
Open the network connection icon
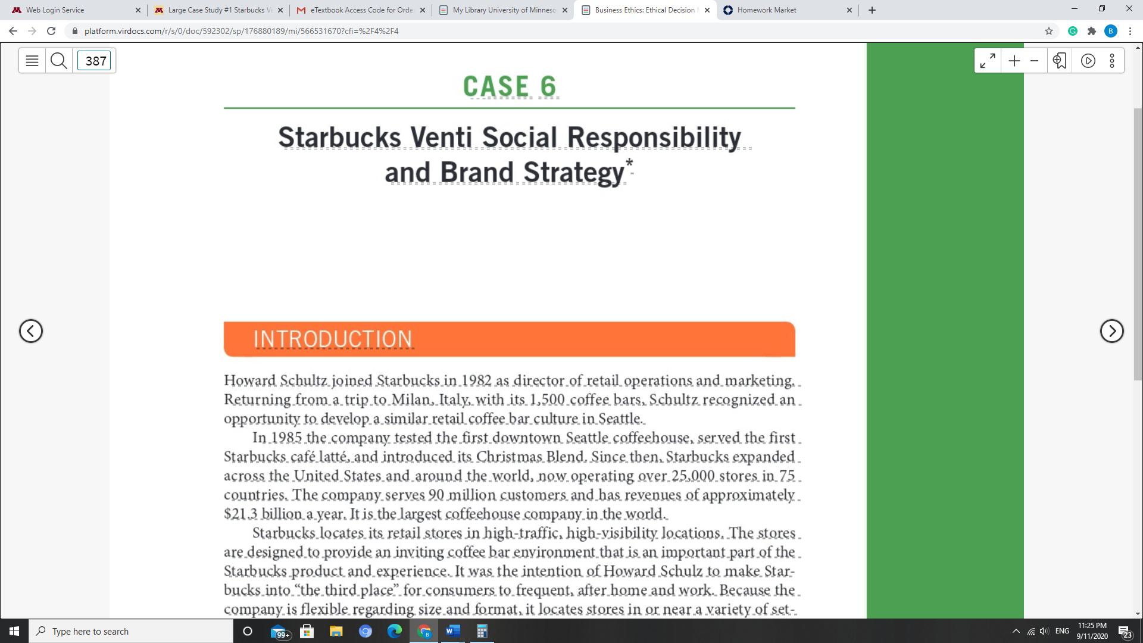tap(1031, 631)
